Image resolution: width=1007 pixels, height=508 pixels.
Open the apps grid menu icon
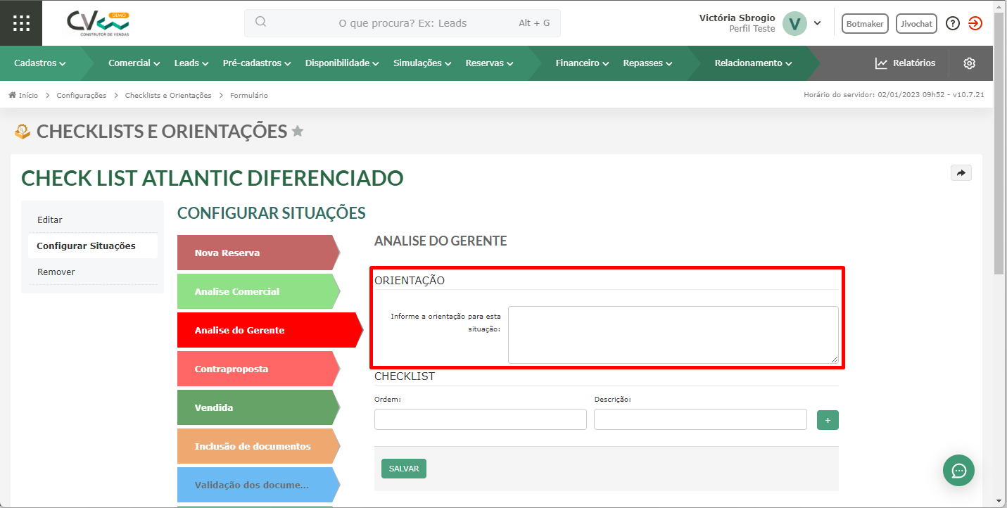pos(21,23)
